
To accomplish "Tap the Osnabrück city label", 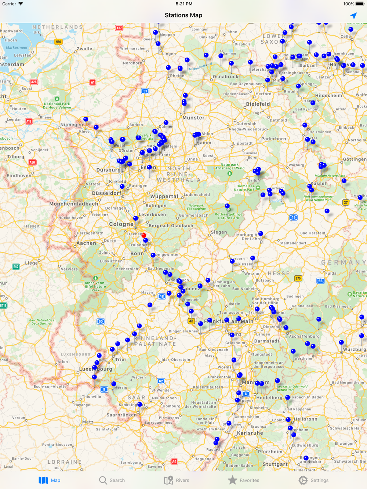I will 226,77.
